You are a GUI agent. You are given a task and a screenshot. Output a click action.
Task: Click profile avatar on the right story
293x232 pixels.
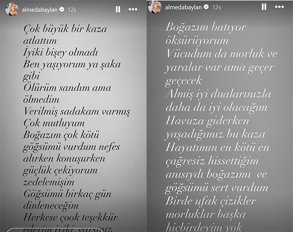click(x=154, y=7)
